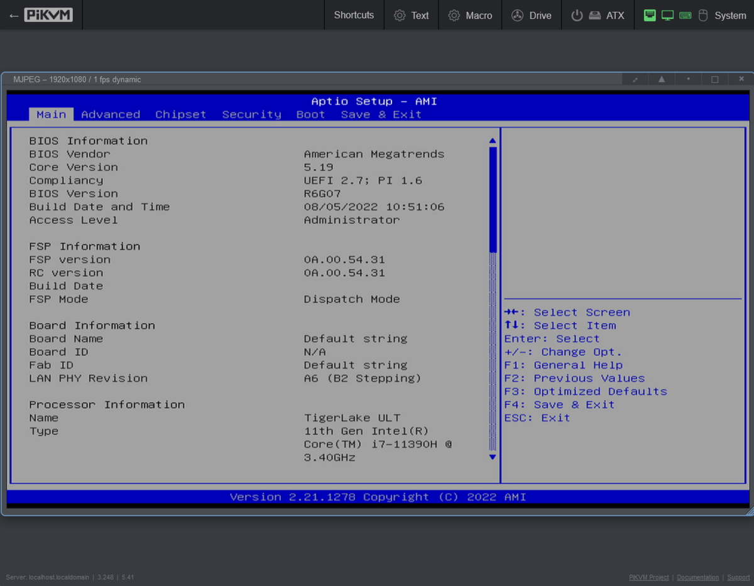Click the 'A6 (B2 Stepping)' value
The width and height of the screenshot is (754, 586).
click(x=363, y=378)
